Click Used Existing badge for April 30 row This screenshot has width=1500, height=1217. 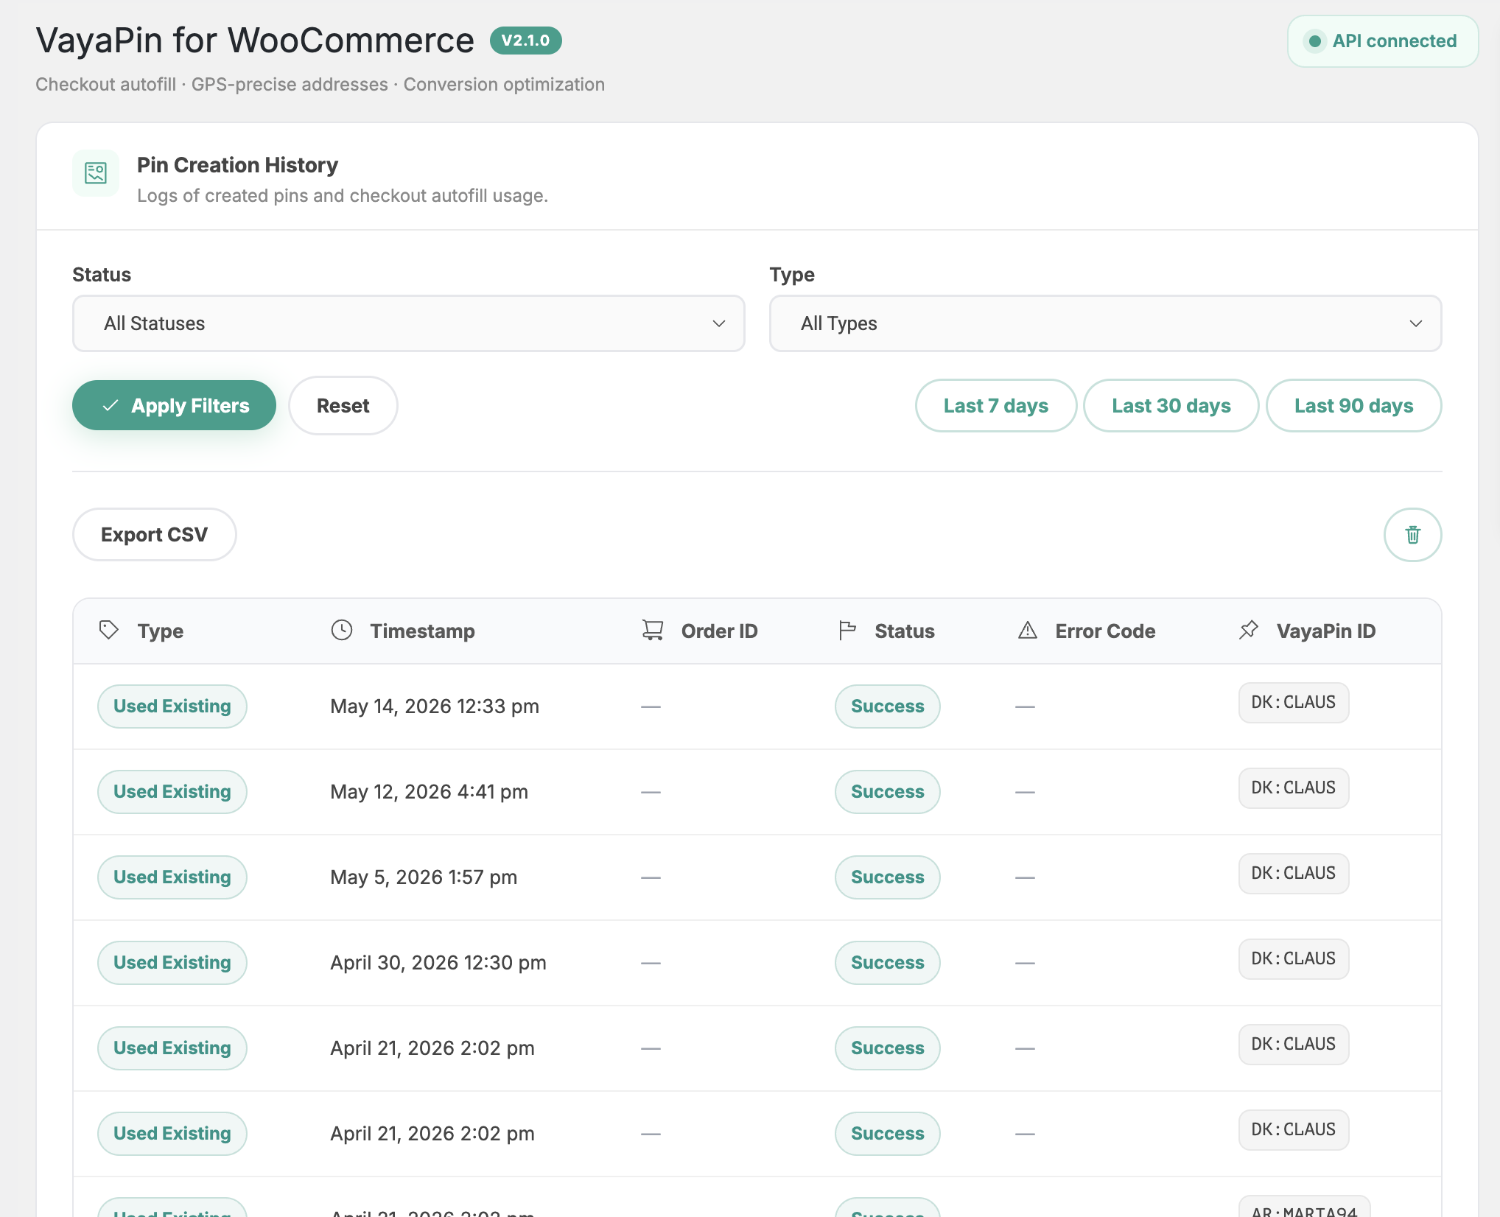(172, 963)
